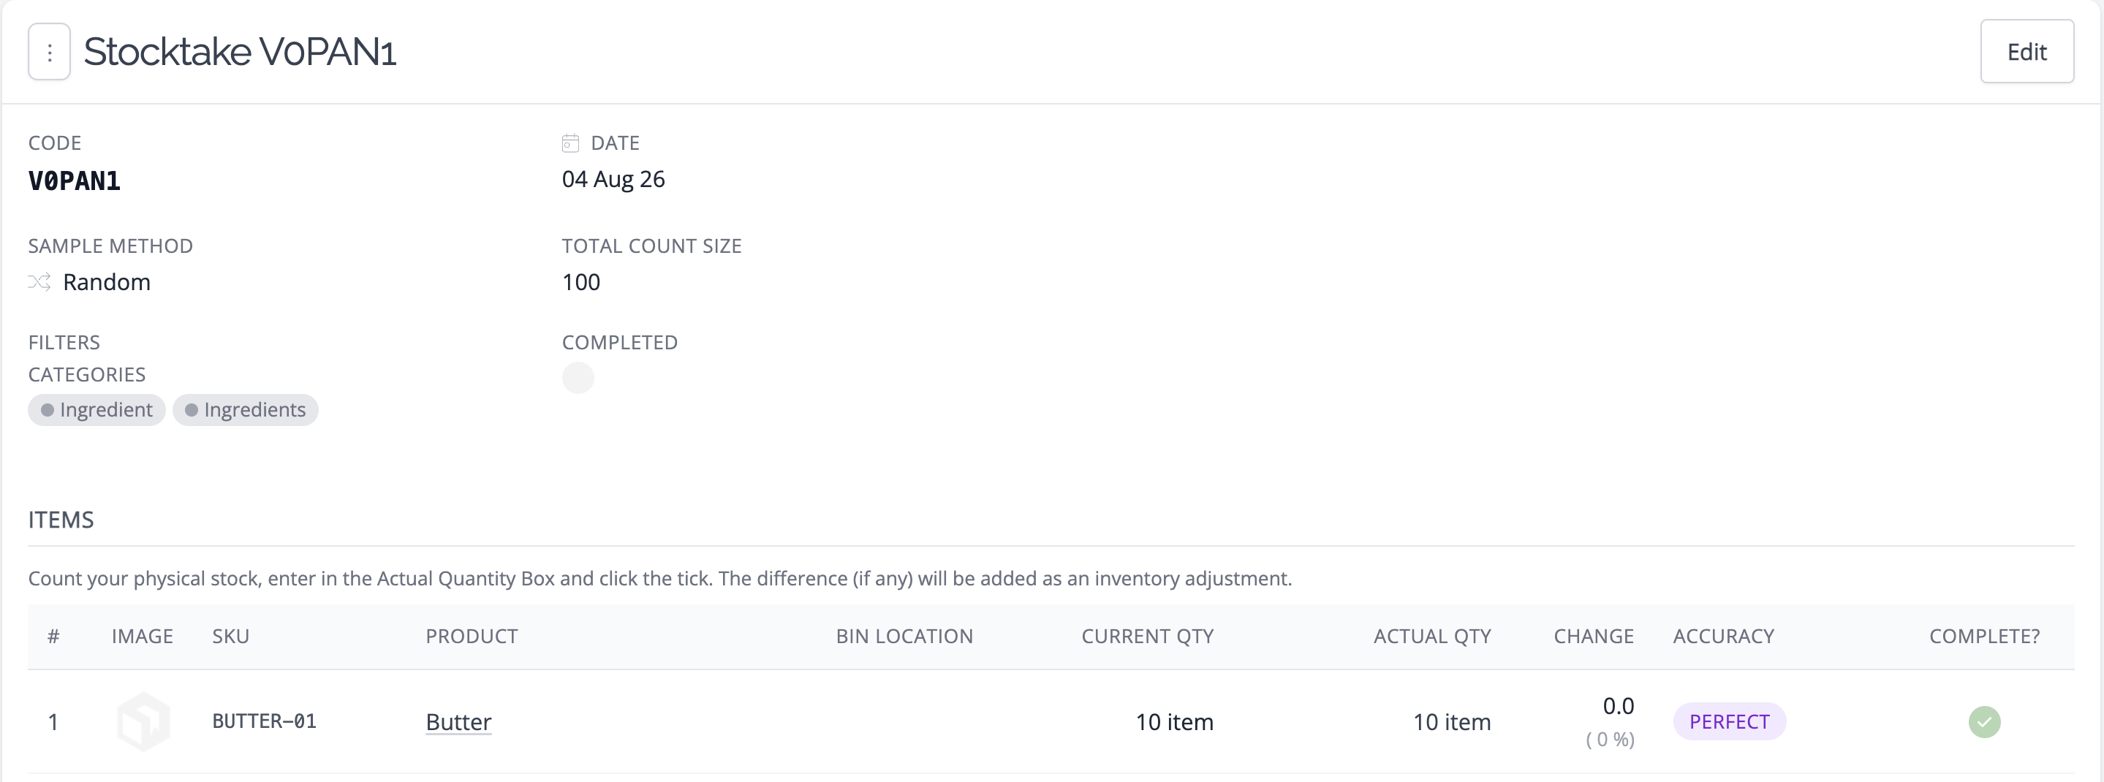Click the gray dot in Ingredient tag

[48, 410]
